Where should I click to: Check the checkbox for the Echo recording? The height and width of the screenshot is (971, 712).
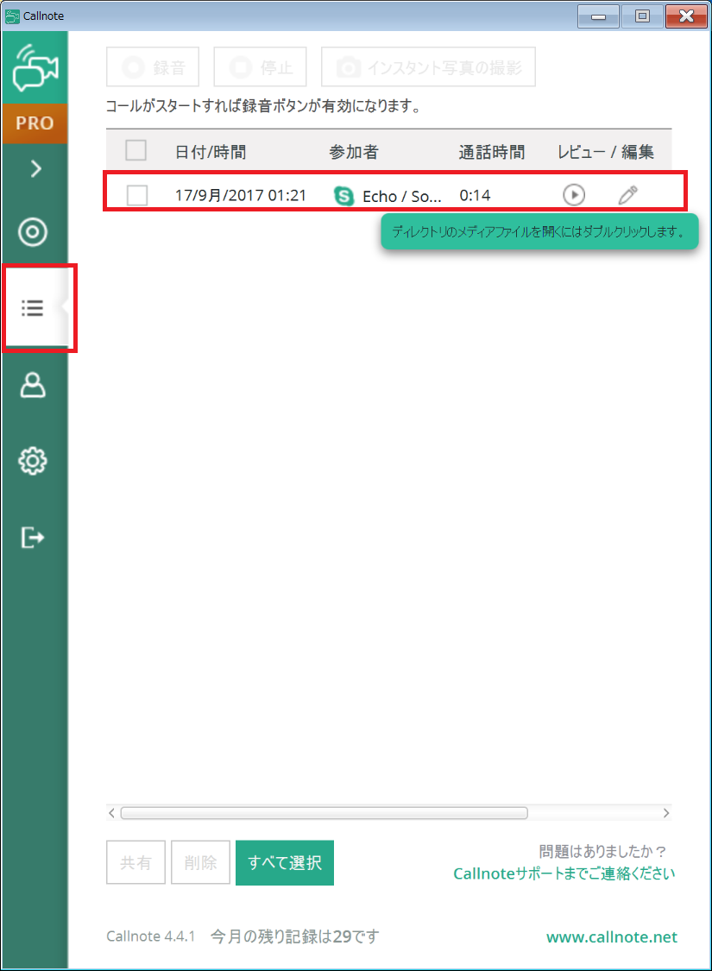[135, 195]
